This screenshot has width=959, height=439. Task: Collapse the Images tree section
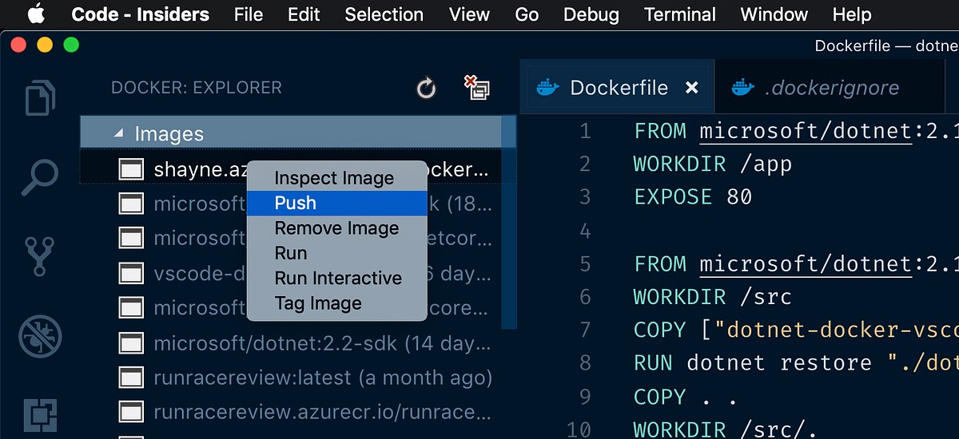[119, 134]
